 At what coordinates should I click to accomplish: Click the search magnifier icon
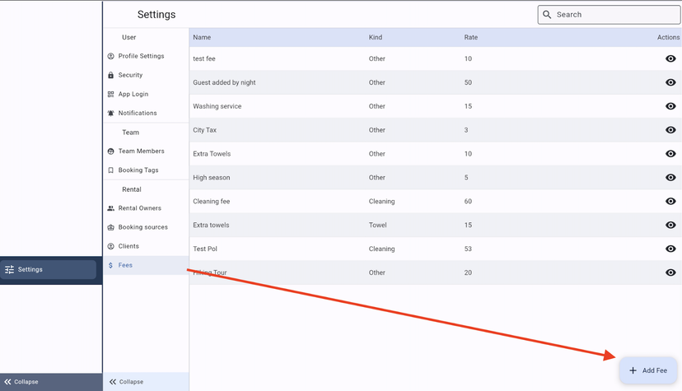click(x=547, y=14)
